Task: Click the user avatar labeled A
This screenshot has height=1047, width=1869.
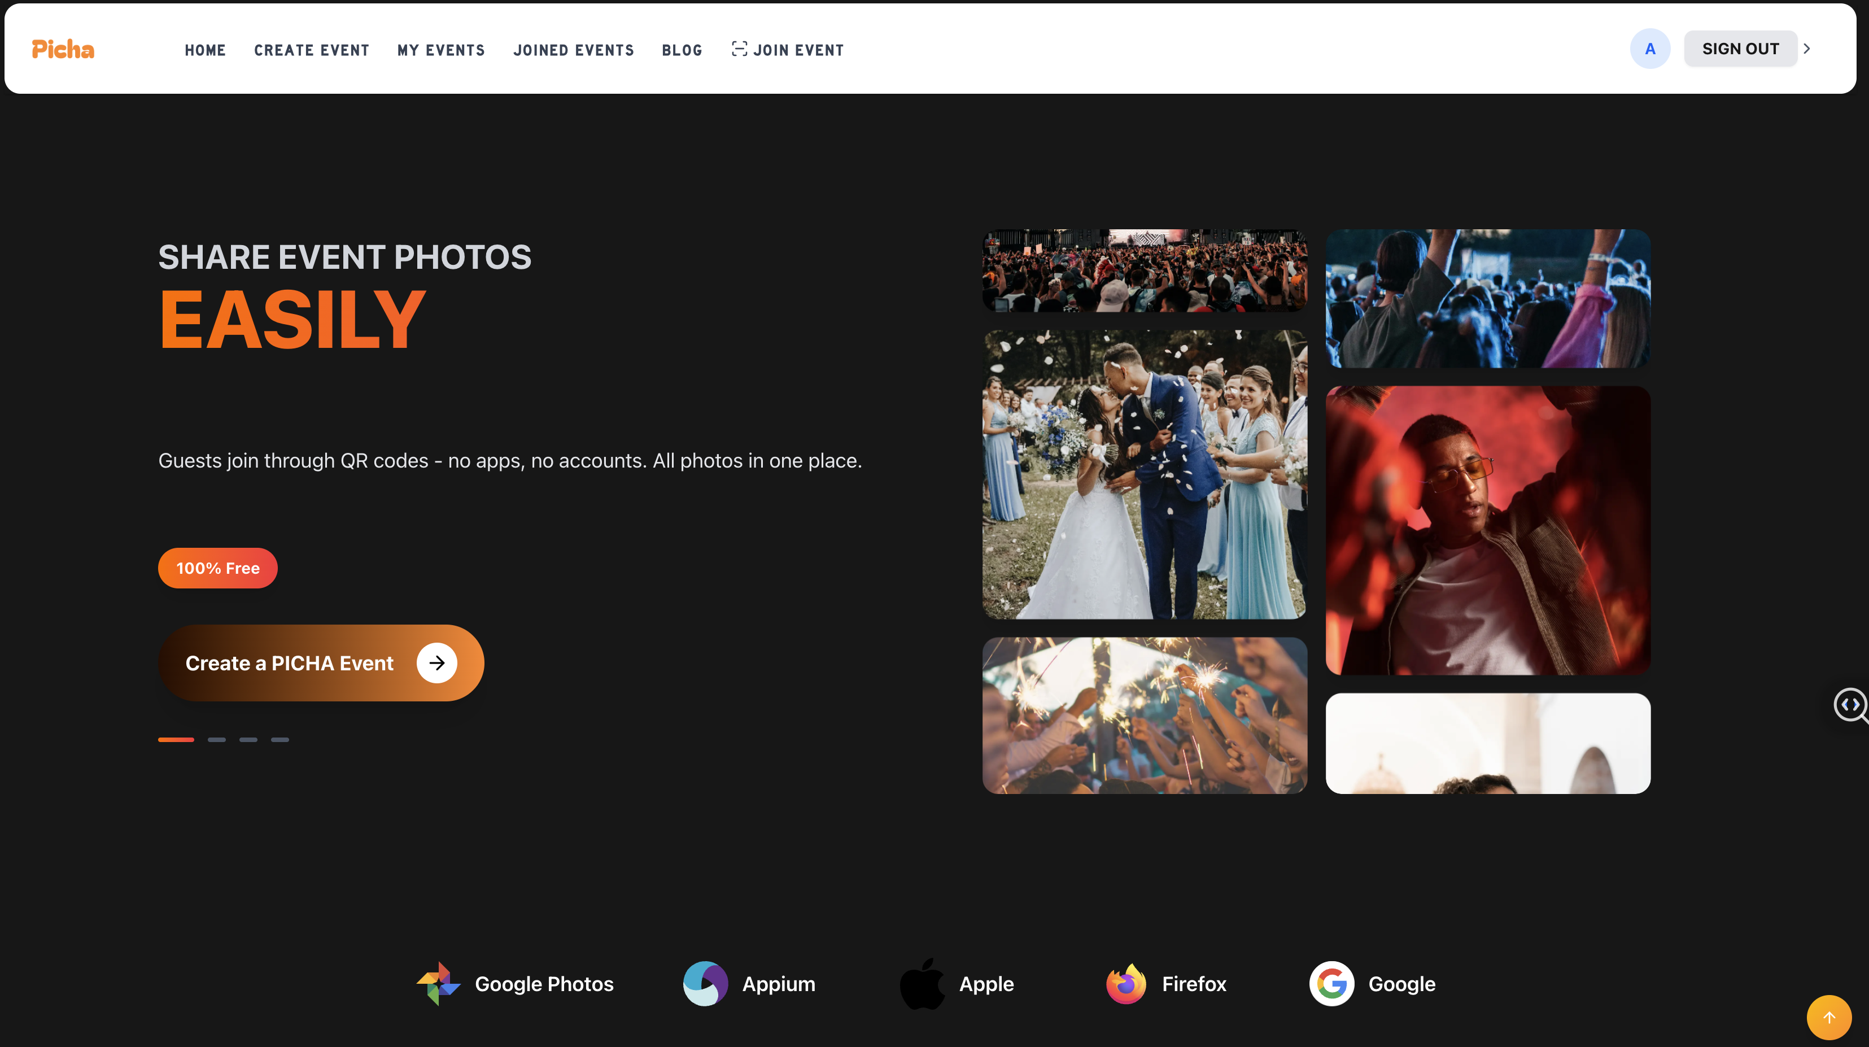Action: pos(1650,49)
